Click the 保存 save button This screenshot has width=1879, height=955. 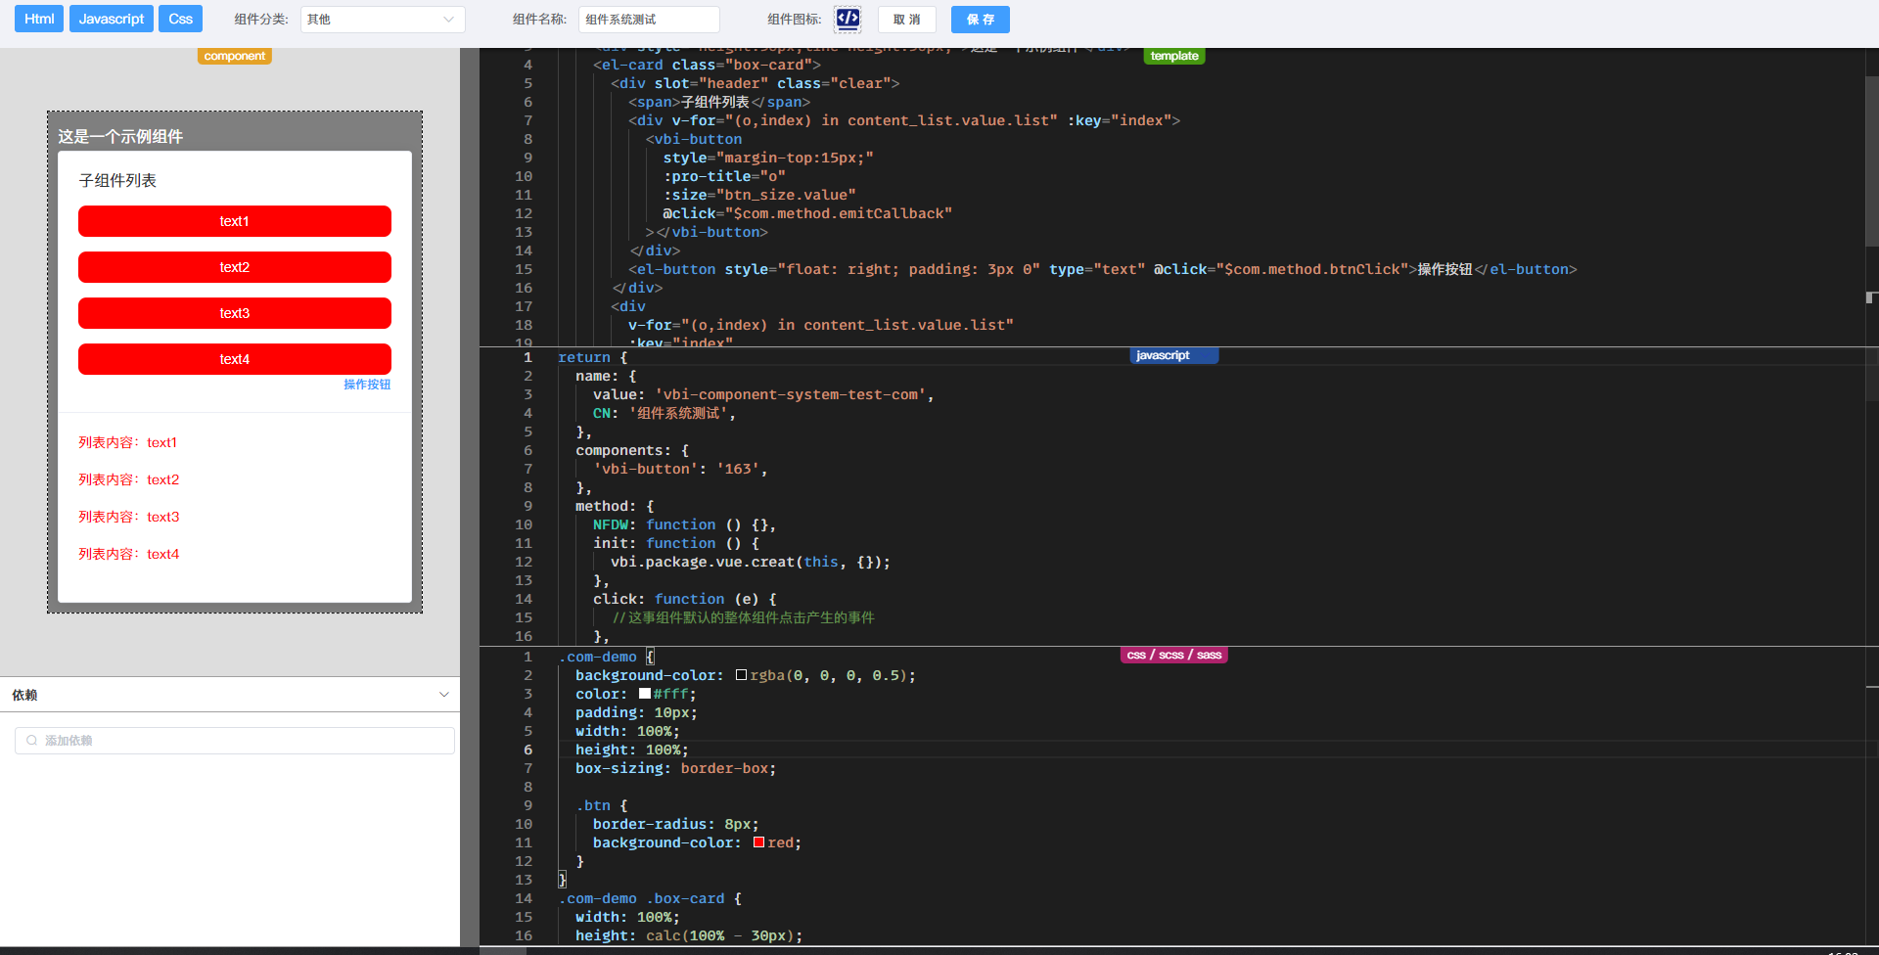coord(980,20)
